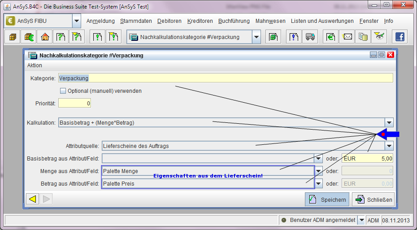Click the house icon in toolbar
This screenshot has width=417, height=230.
click(x=44, y=37)
